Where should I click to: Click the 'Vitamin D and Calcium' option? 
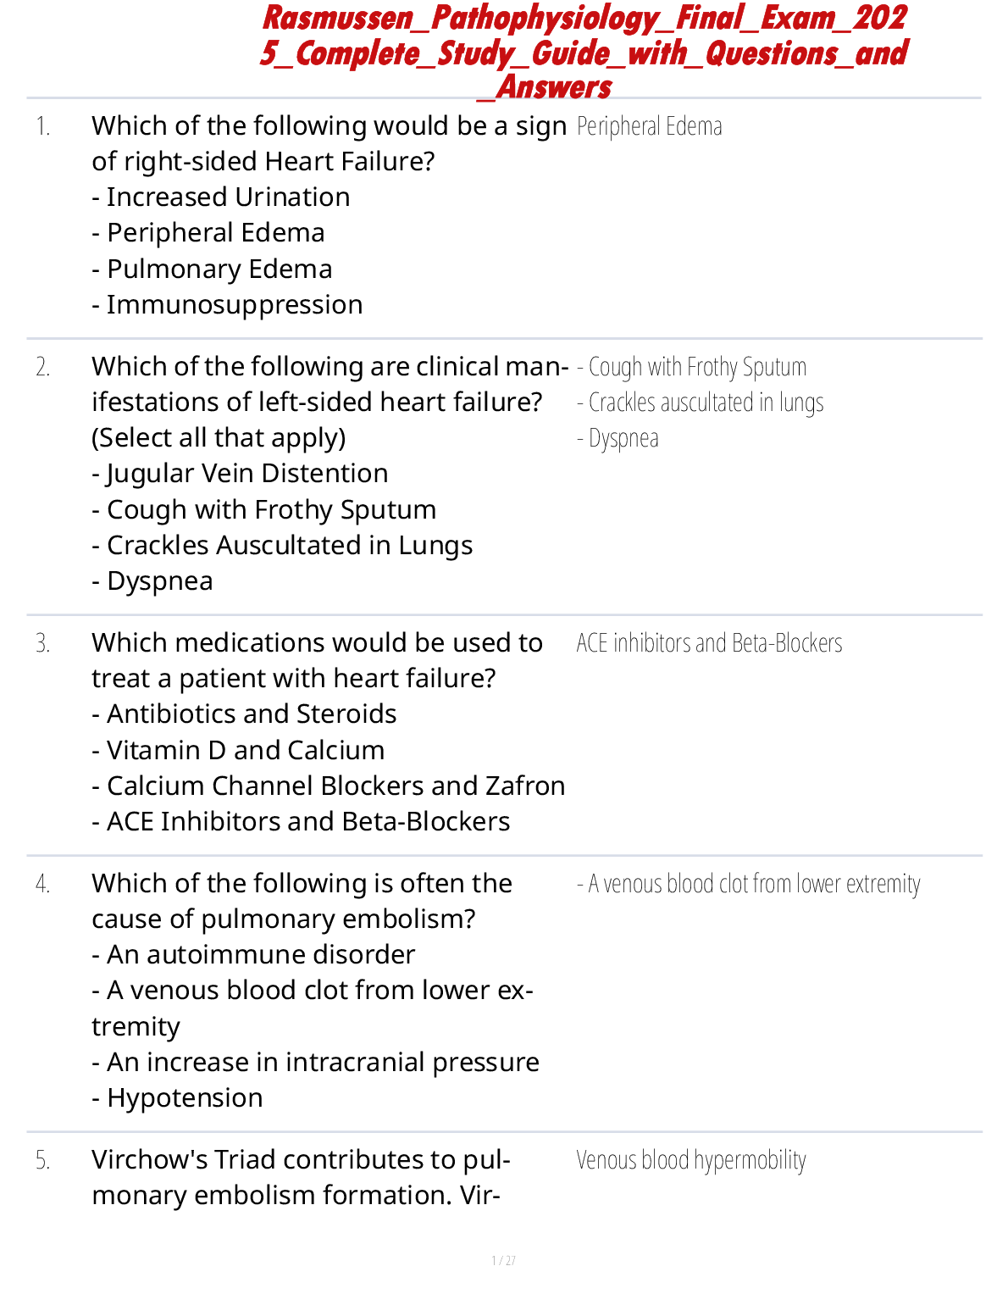pos(238,751)
